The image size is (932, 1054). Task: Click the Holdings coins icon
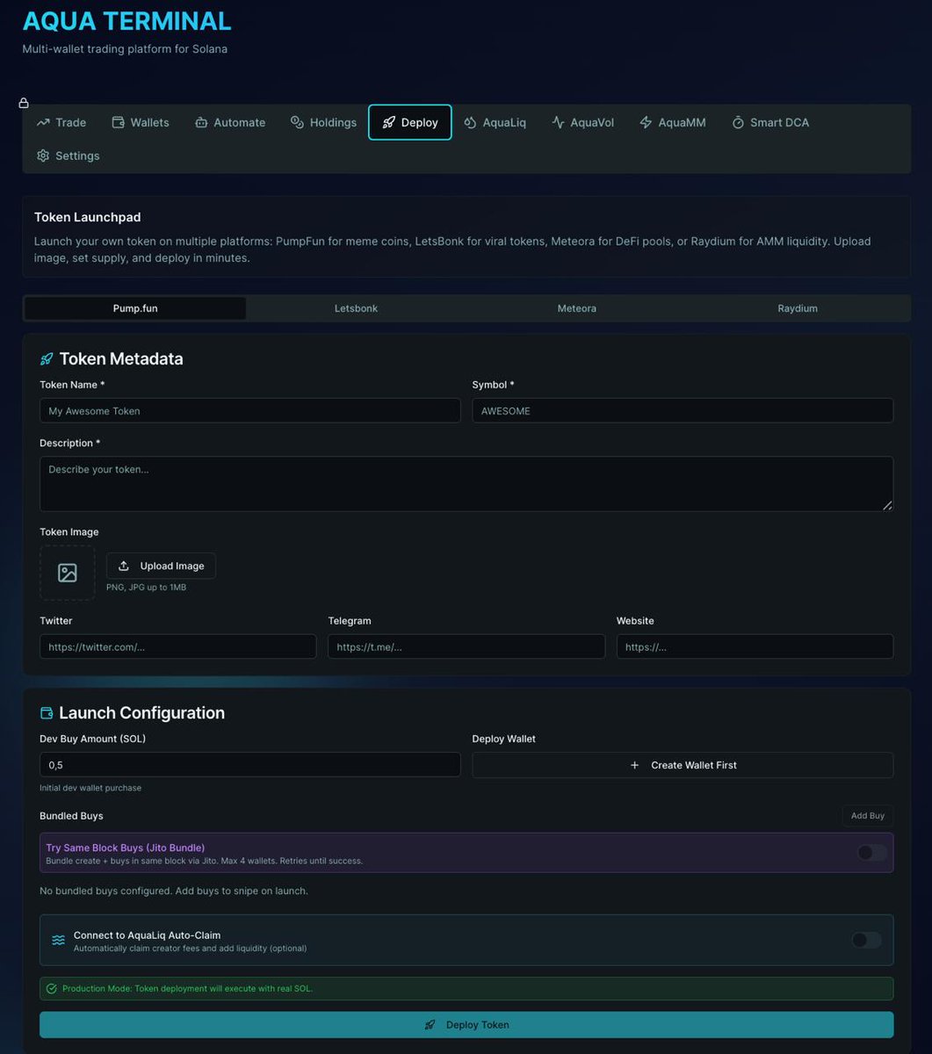pyautogui.click(x=297, y=122)
